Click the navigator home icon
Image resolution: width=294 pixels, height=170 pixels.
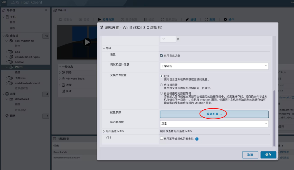point(4,10)
